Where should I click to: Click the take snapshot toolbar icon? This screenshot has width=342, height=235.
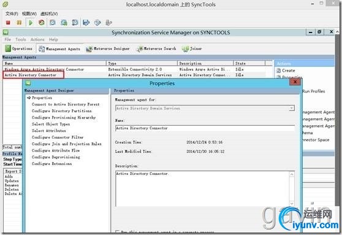[53, 23]
